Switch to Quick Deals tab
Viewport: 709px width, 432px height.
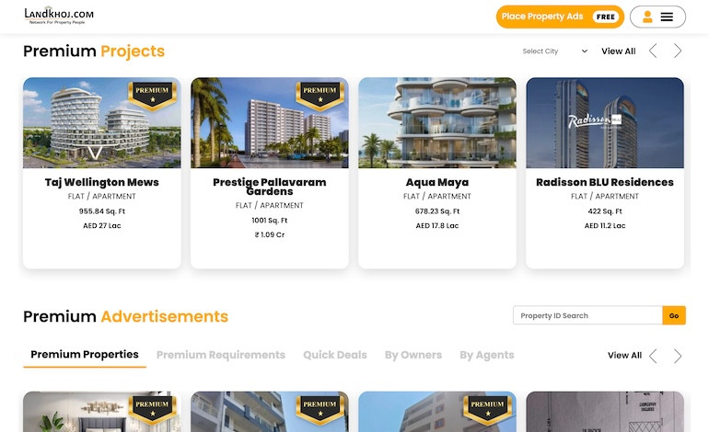[335, 356]
